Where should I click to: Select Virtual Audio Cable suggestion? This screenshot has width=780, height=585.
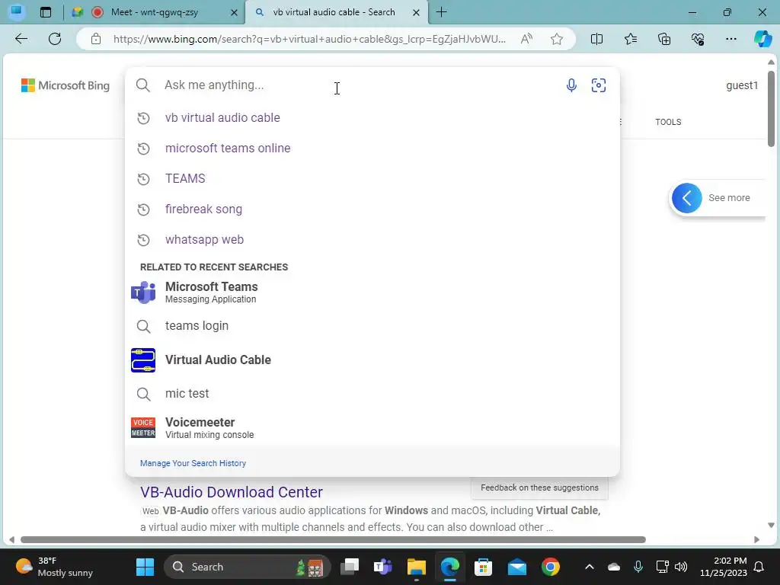point(372,360)
